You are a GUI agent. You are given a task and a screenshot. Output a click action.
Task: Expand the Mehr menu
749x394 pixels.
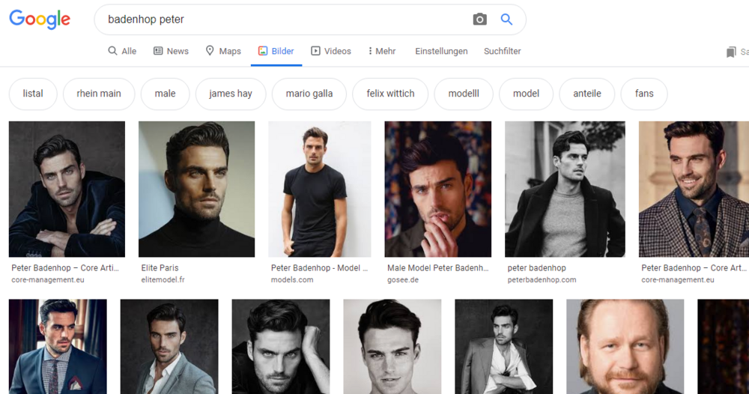[382, 51]
